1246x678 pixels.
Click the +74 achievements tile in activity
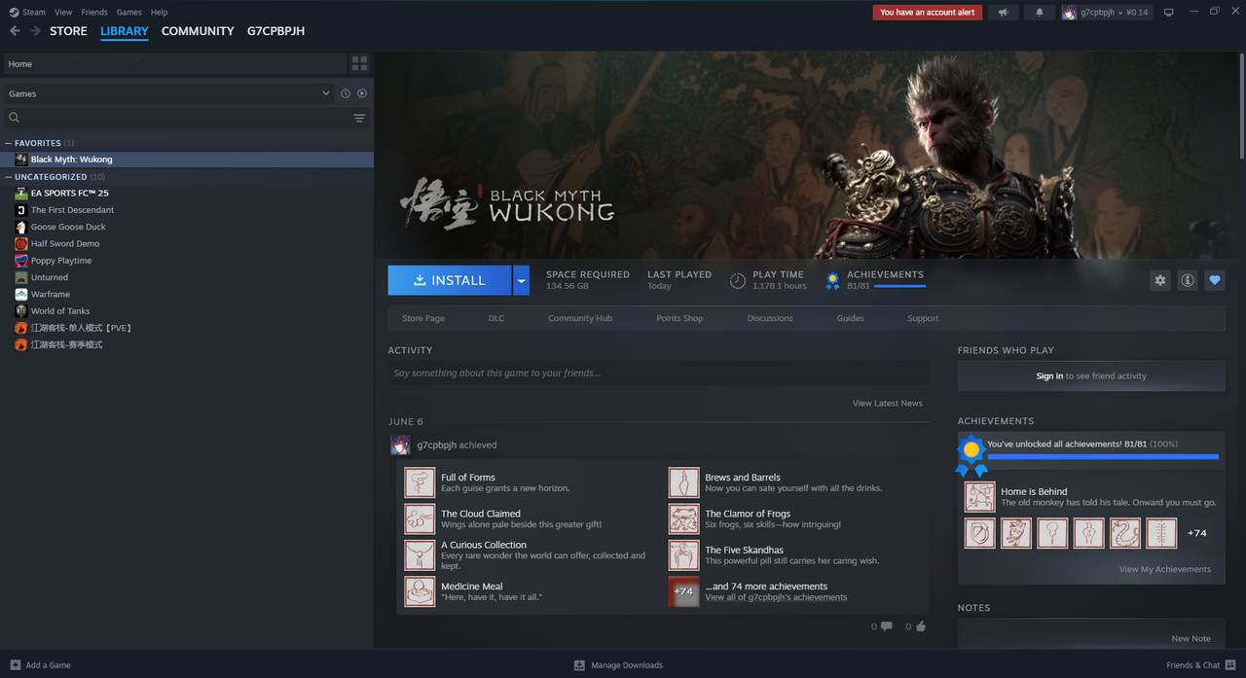click(x=683, y=591)
